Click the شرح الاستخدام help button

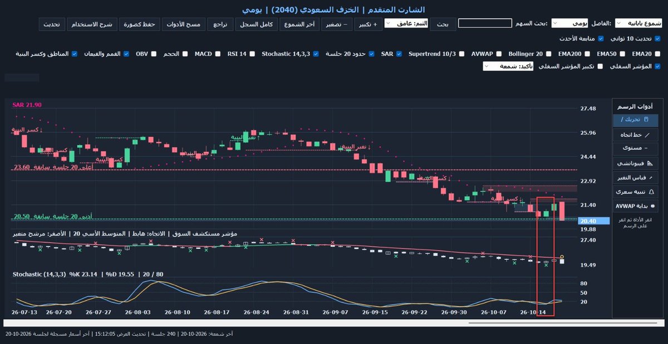click(x=92, y=24)
